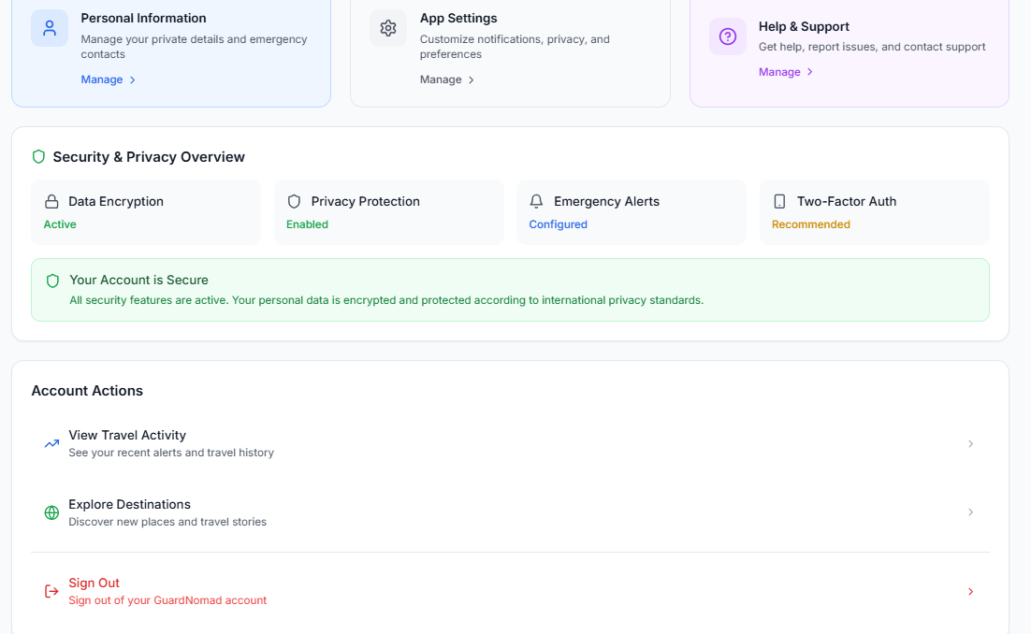Click the View Travel Activity trend icon
Viewport: 1031px width, 634px height.
[51, 443]
